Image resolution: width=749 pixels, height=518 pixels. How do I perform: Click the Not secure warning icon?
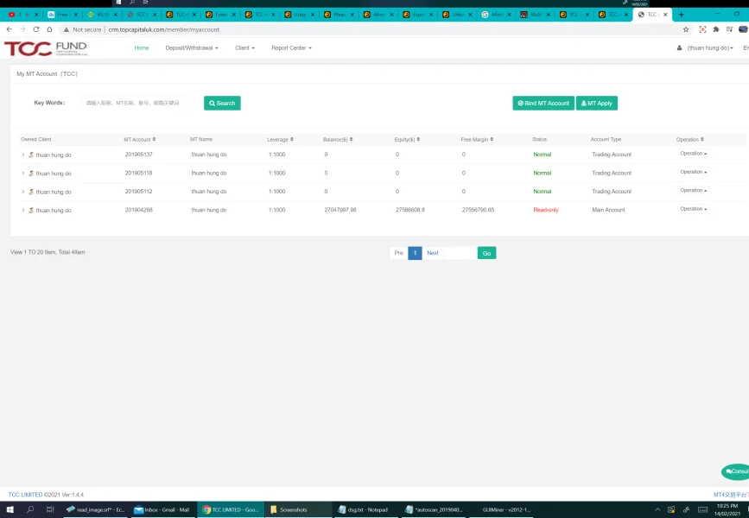tap(67, 29)
